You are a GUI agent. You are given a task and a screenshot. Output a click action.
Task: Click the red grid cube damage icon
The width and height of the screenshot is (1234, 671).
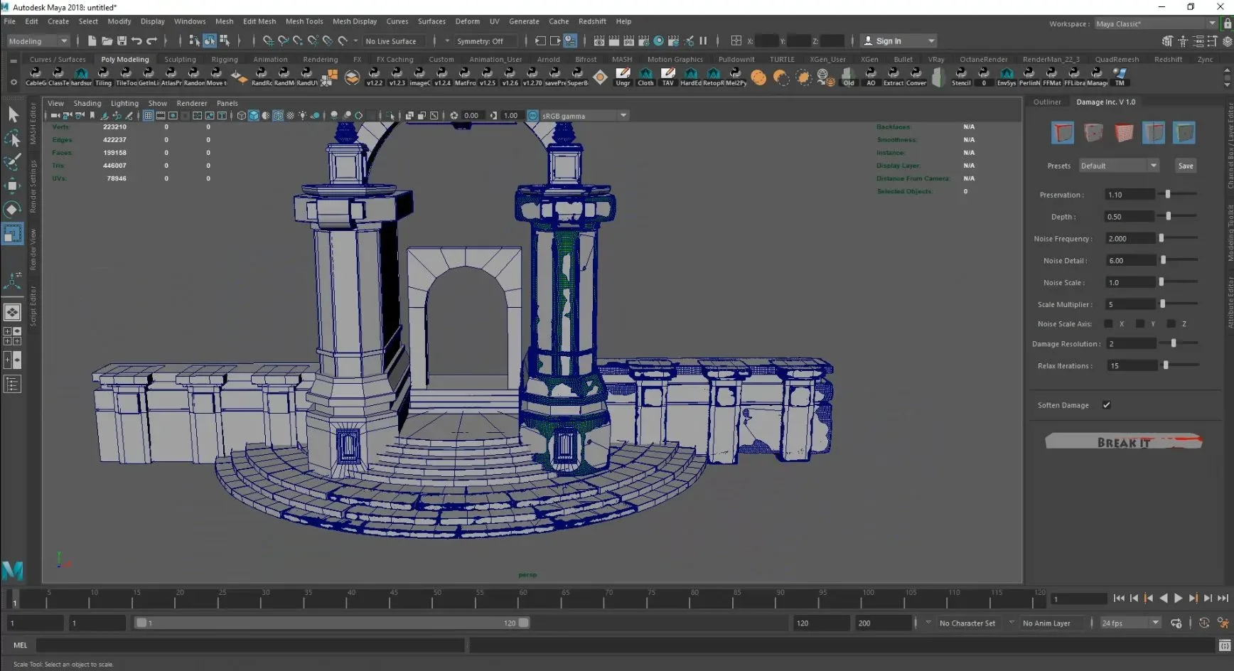[x=1123, y=133]
